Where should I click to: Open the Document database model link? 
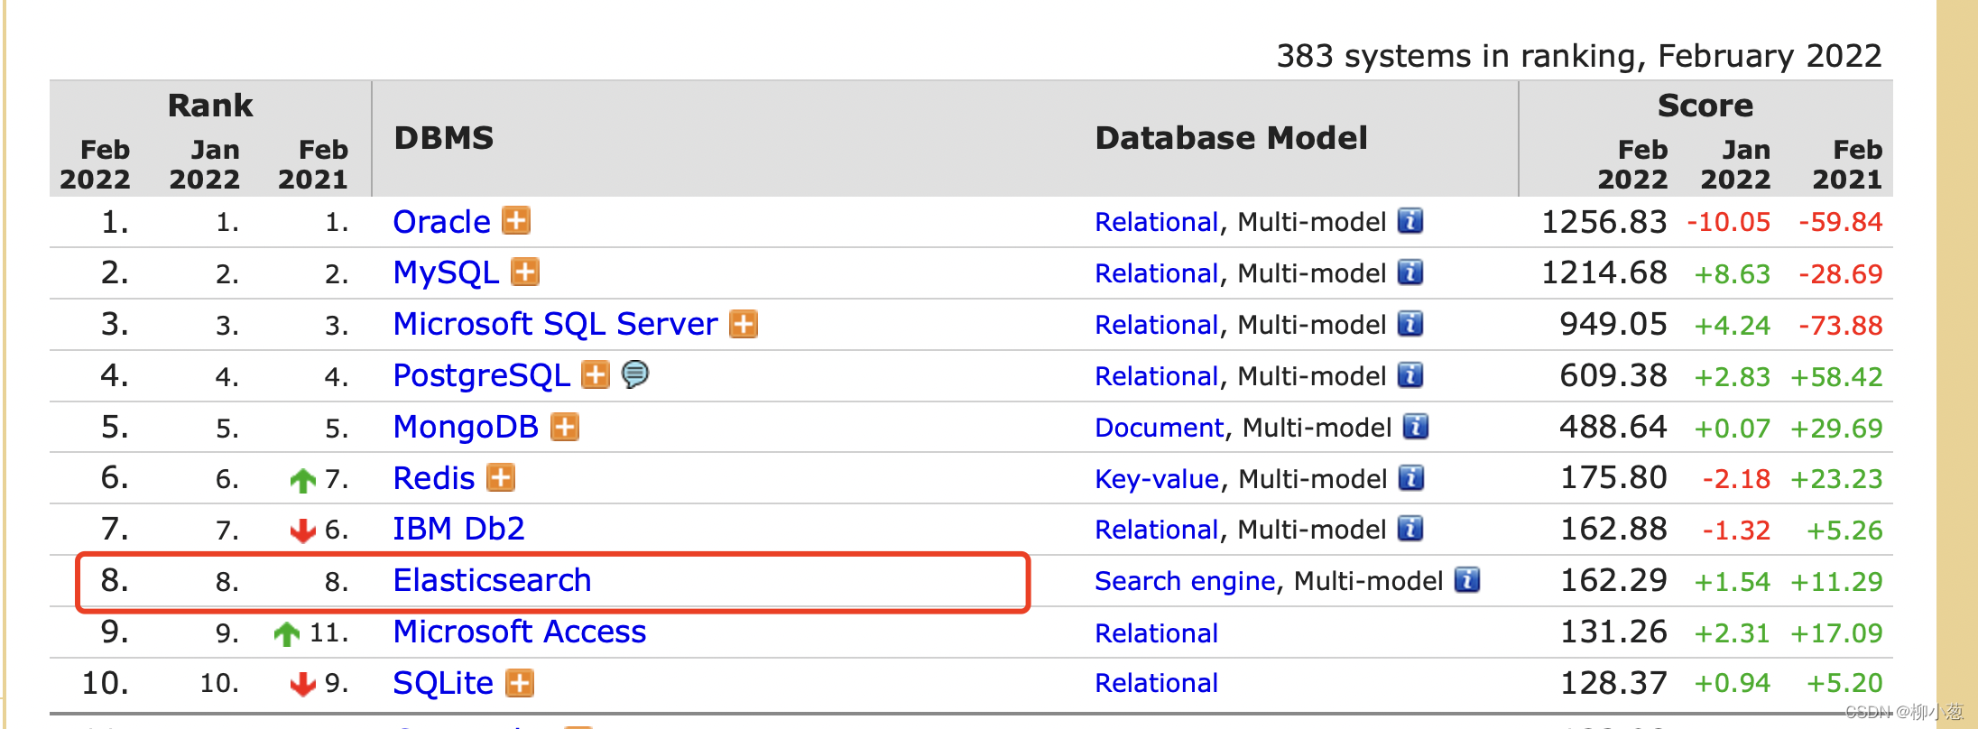click(x=1159, y=428)
